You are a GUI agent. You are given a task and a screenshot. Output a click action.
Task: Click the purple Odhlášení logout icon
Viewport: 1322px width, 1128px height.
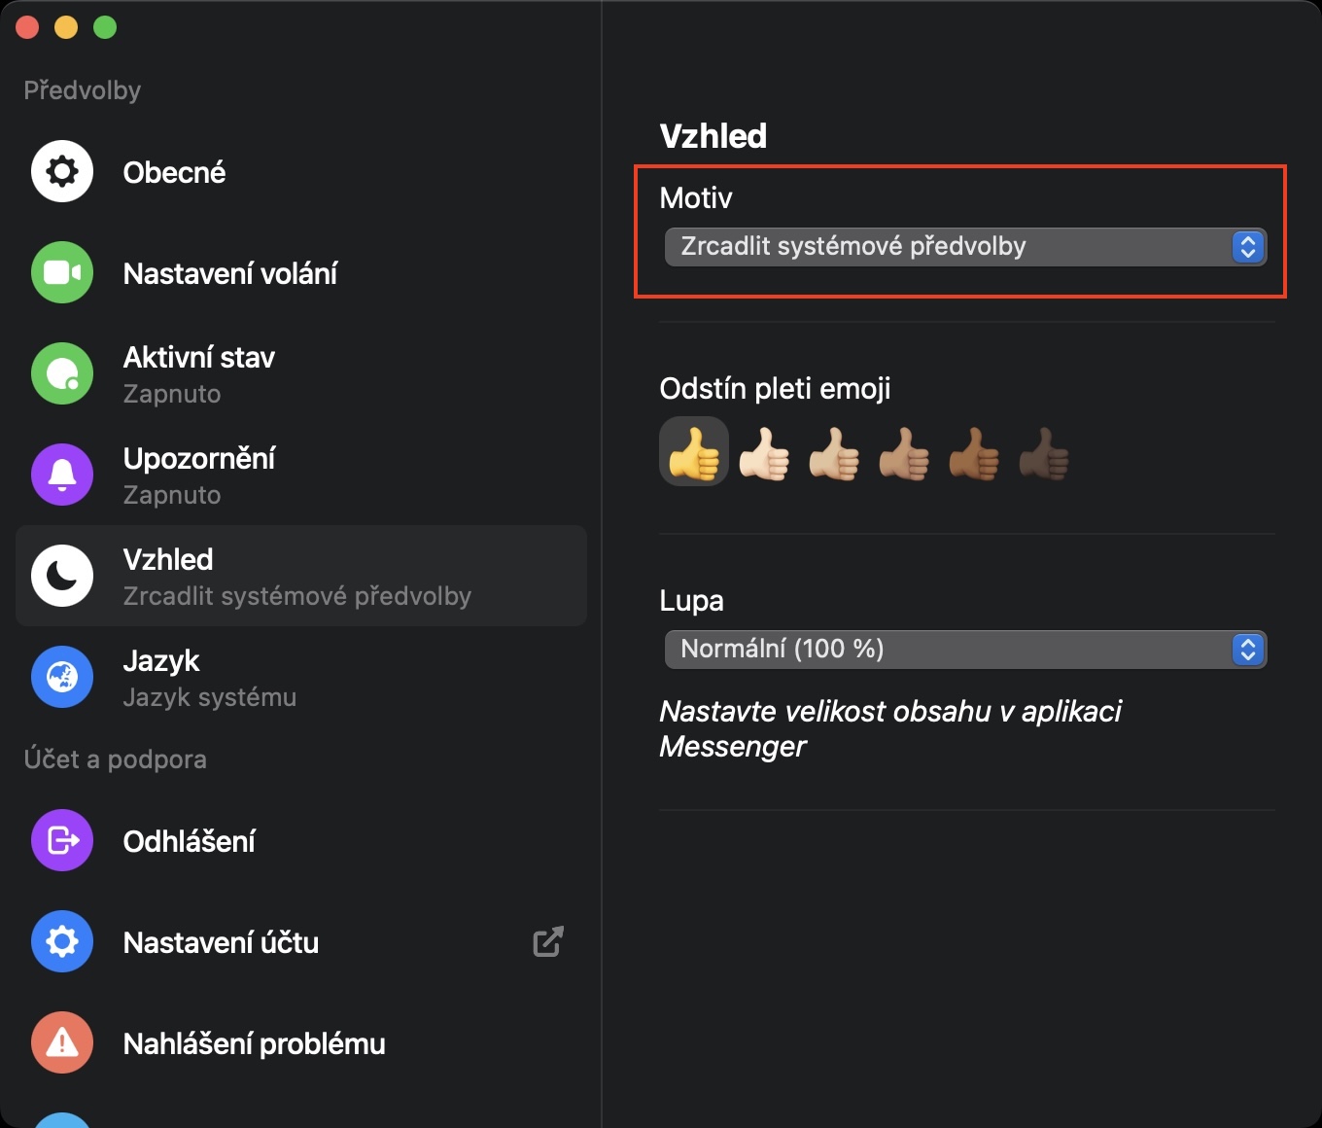pos(62,841)
